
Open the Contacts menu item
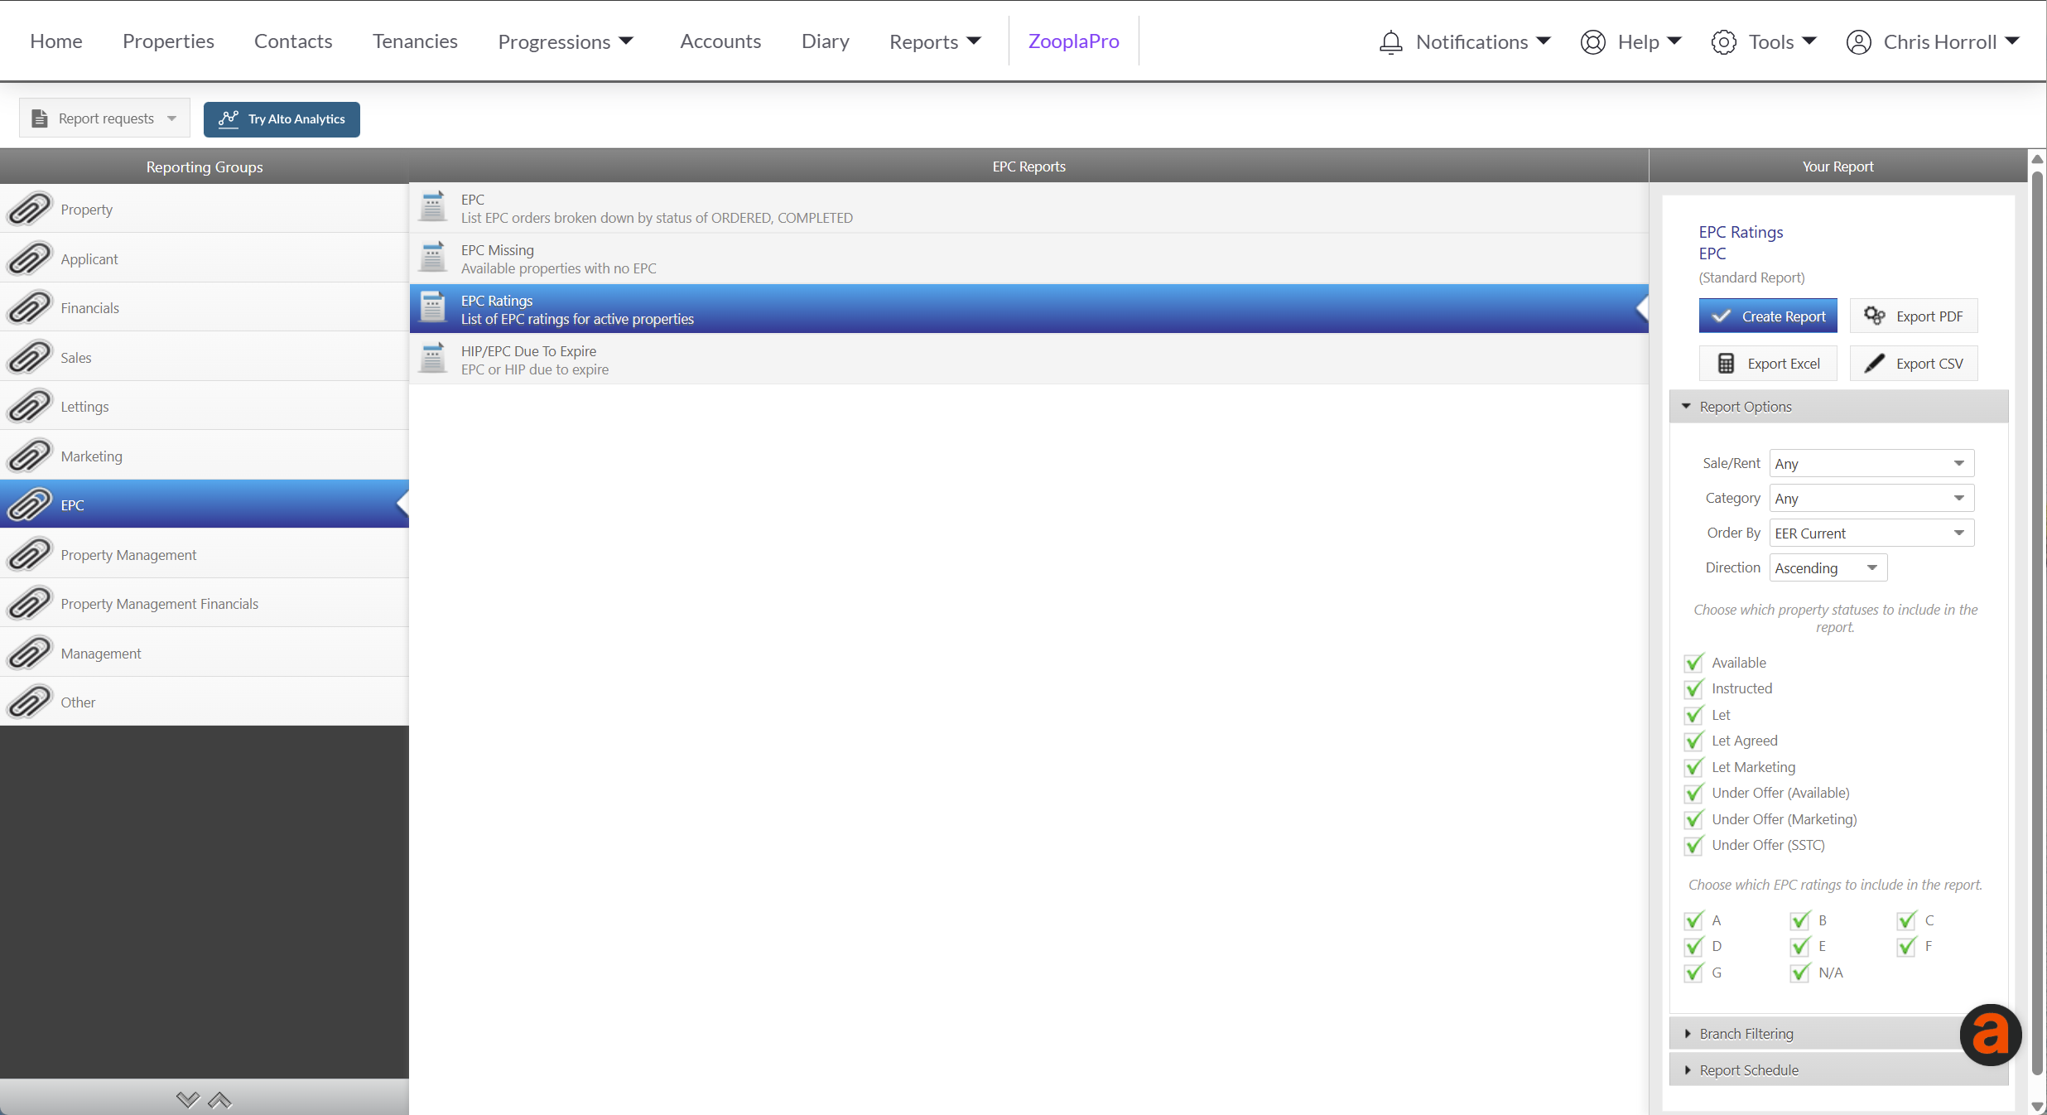pos(293,41)
